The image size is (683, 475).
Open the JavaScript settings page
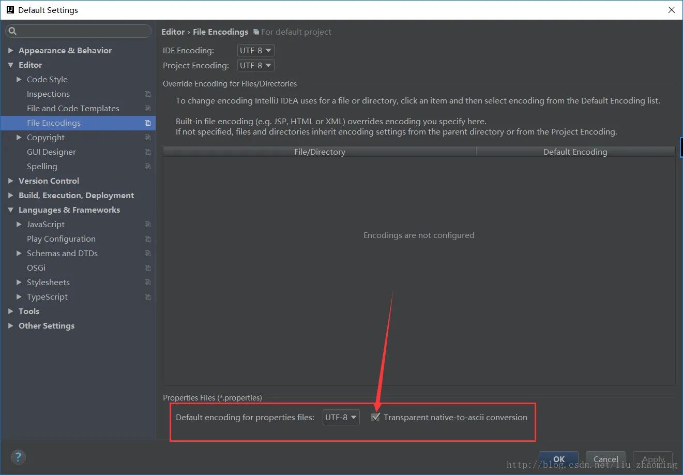click(45, 225)
